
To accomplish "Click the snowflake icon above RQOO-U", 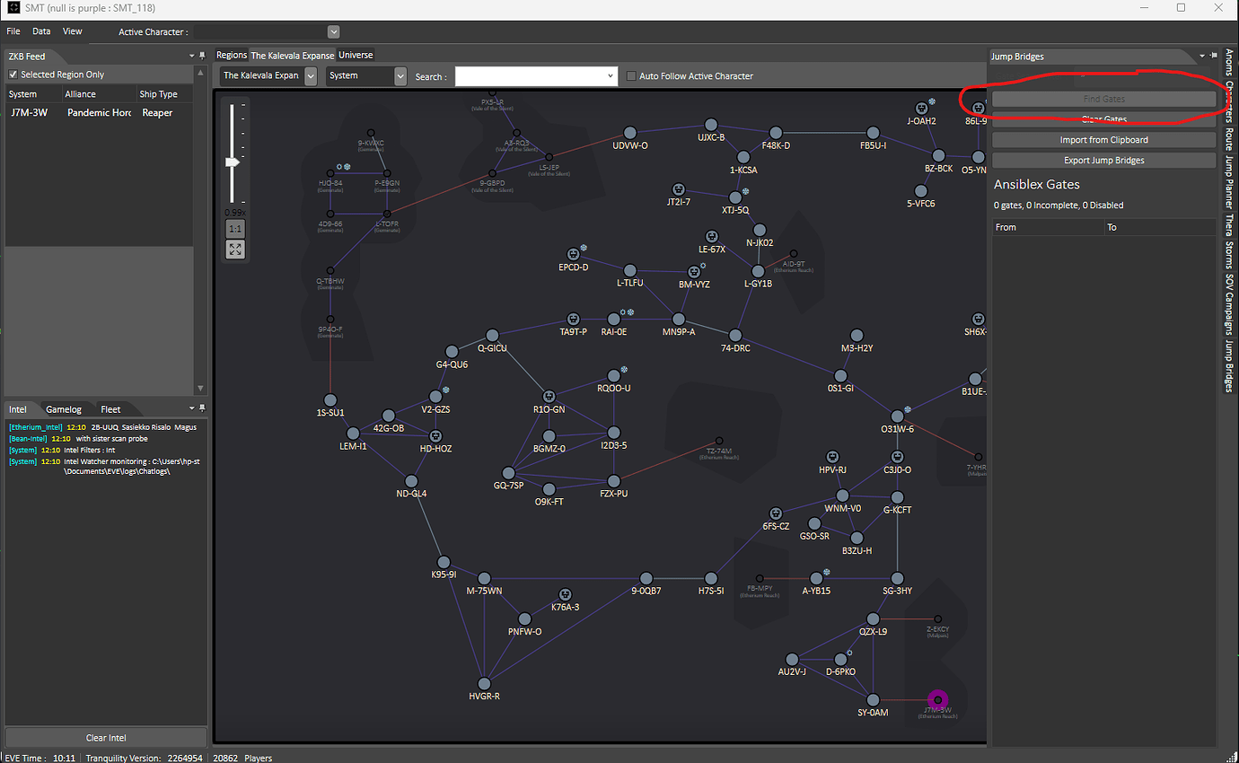I will (623, 367).
